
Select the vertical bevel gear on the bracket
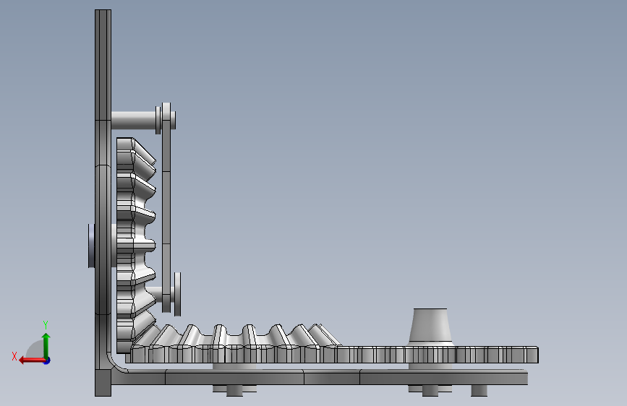[135, 245]
